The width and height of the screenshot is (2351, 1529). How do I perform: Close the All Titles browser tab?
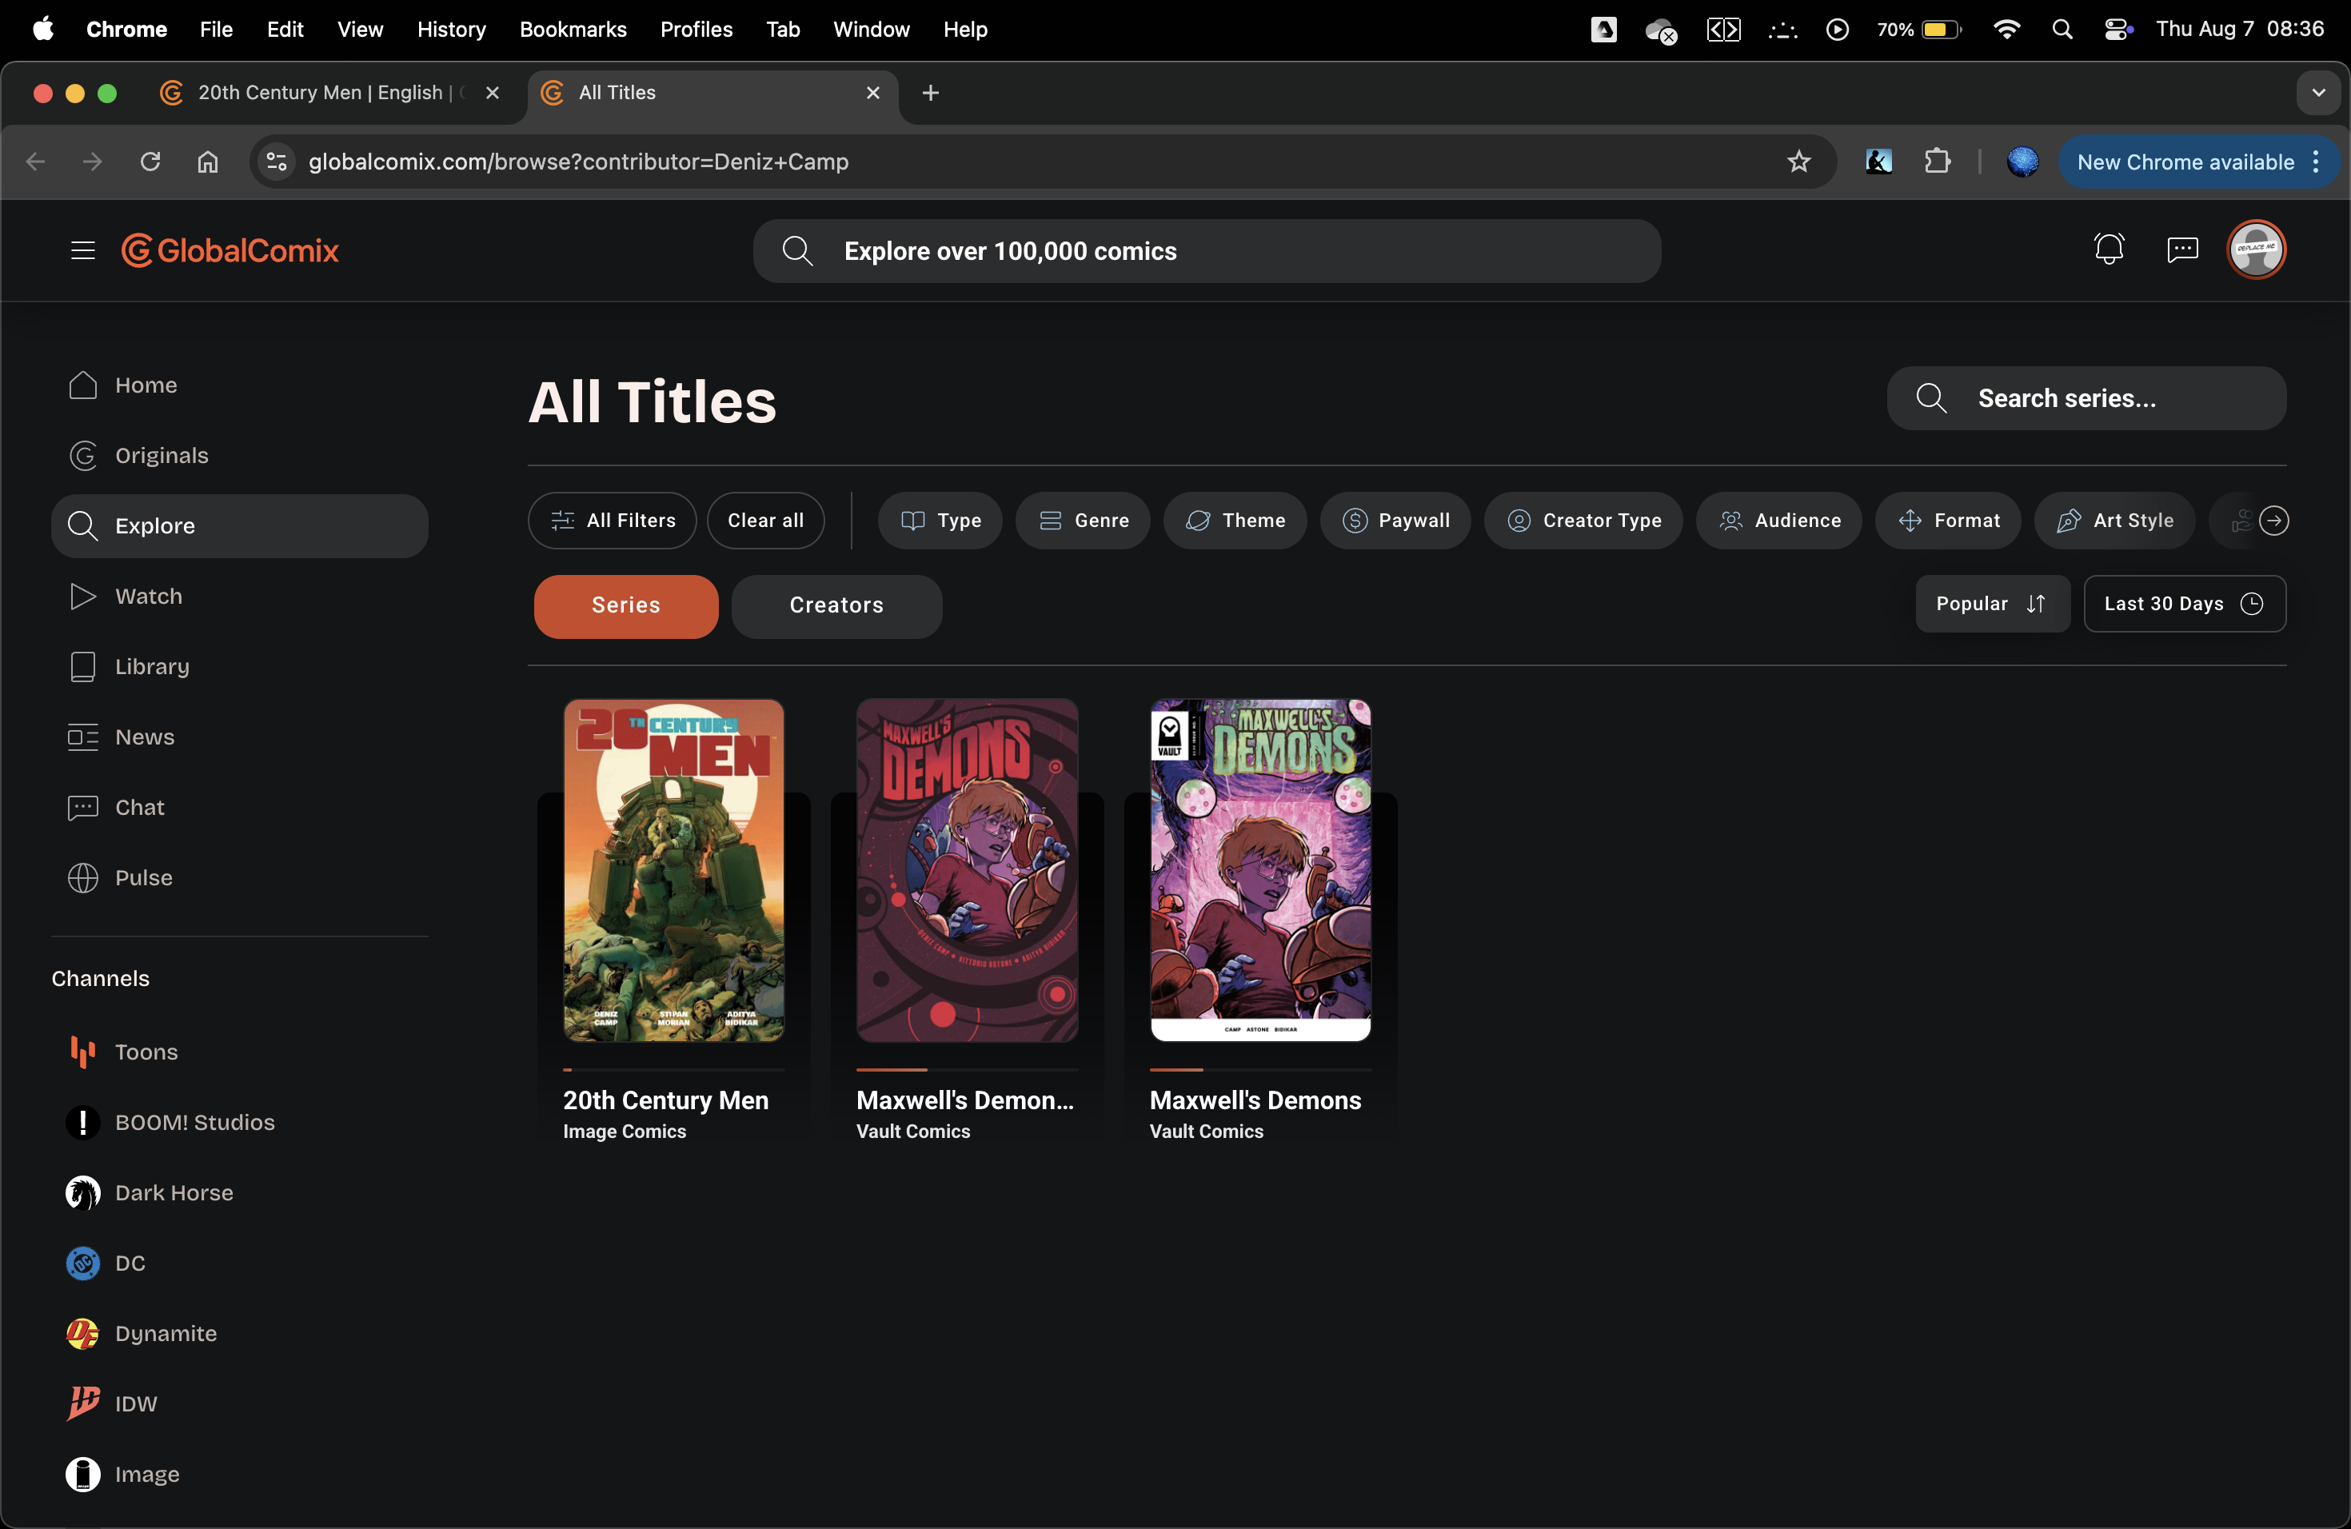(x=873, y=93)
